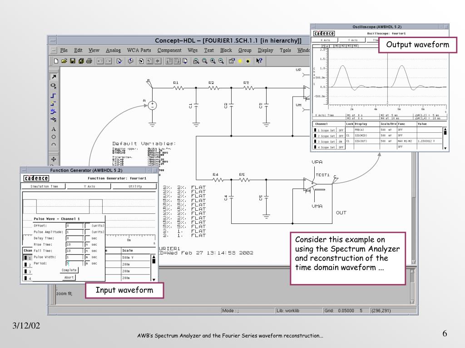Viewport: 465px width, 348px height.
Task: Click '3 Scope Set' button in Oscilloscope
Action: [x=325, y=141]
